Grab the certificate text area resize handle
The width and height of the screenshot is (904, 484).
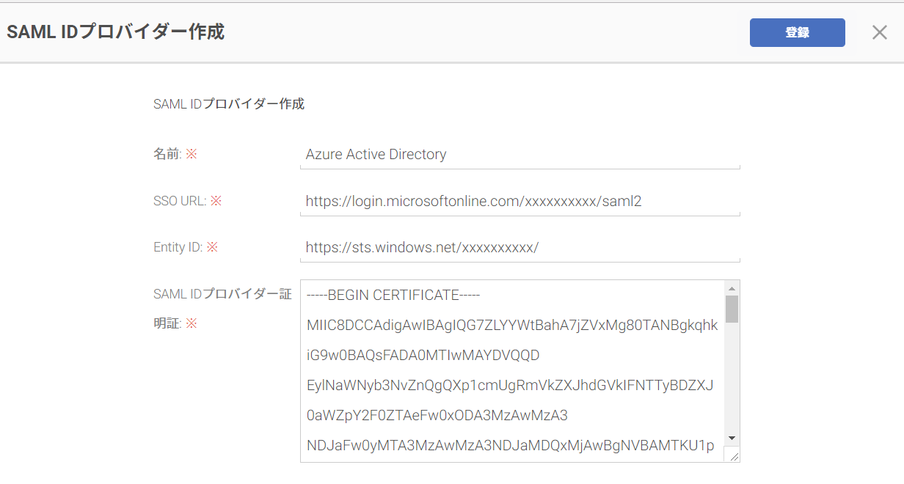[x=733, y=456]
